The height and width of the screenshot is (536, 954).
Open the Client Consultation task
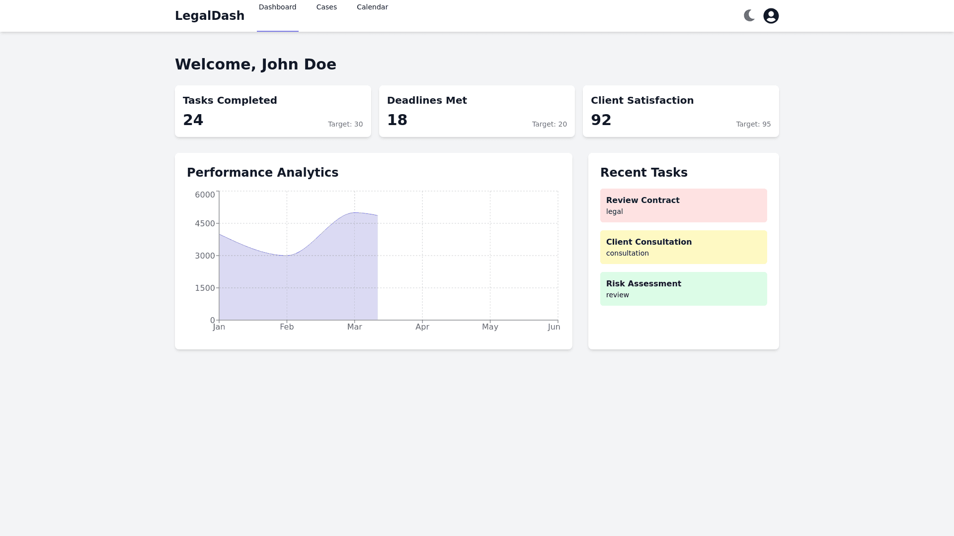683,247
